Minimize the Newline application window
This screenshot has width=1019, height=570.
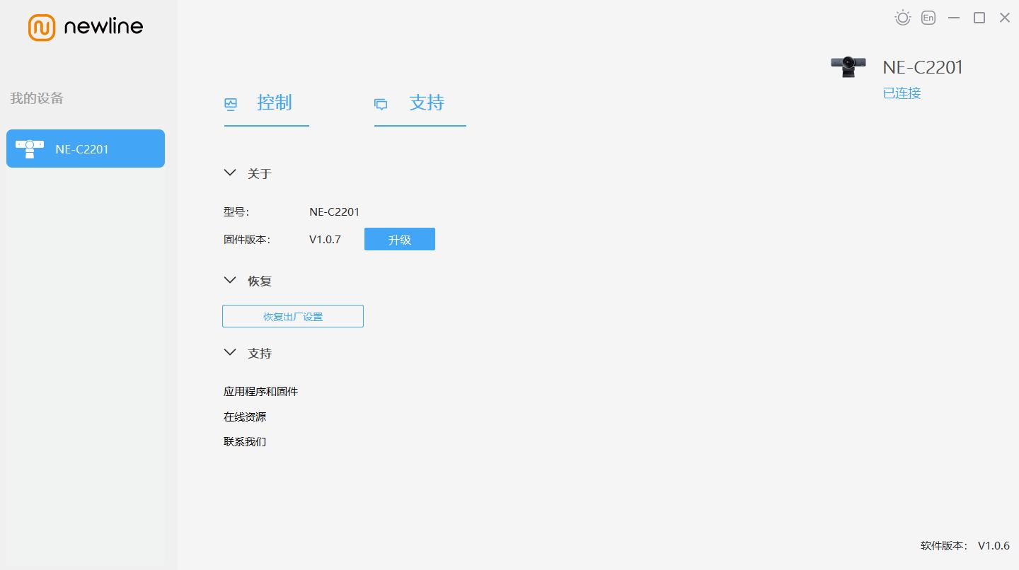pos(953,17)
